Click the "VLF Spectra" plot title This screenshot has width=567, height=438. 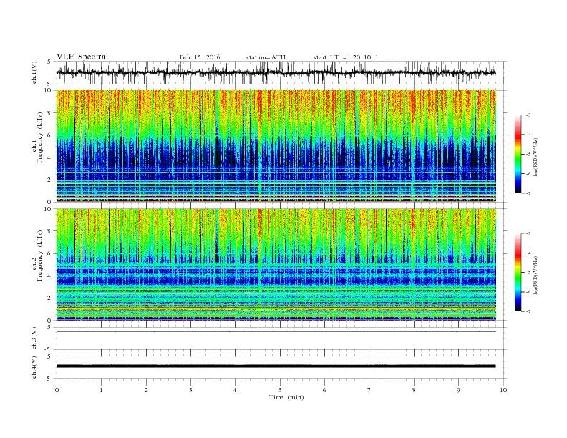[81, 57]
